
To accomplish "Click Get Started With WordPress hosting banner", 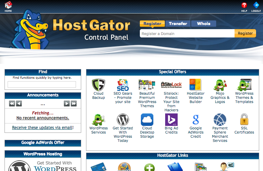I will [43, 166].
